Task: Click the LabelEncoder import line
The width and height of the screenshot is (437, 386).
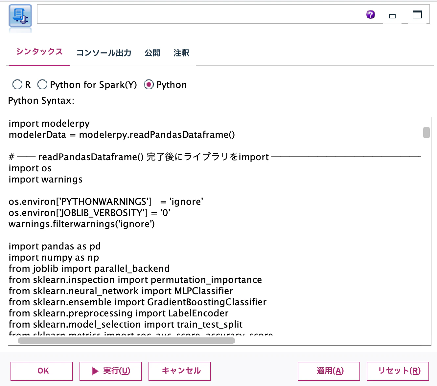Action: (x=119, y=313)
